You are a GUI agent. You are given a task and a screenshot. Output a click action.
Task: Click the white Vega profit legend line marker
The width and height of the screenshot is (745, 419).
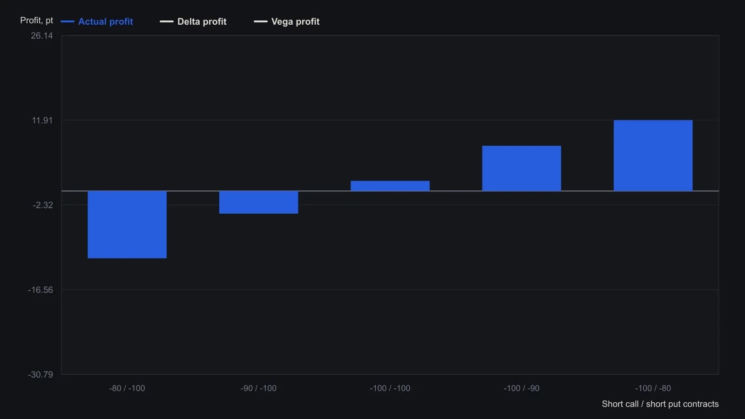(261, 21)
